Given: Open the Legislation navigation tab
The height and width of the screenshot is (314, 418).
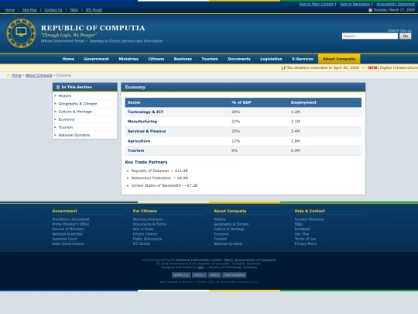Looking at the screenshot, I should (271, 59).
